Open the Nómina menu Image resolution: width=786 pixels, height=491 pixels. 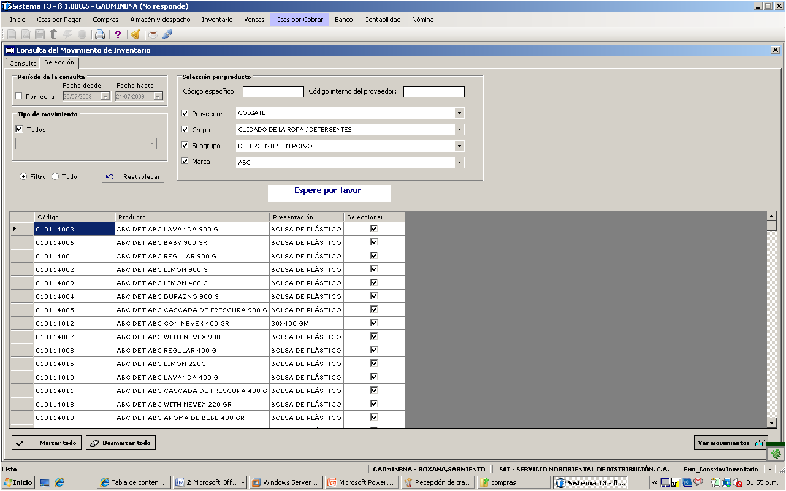click(423, 20)
